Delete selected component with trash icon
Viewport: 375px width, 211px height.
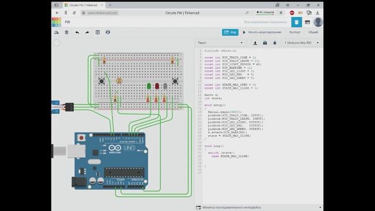coord(66,32)
